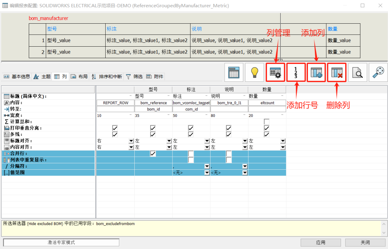Click the bom_vcomloc_tagpat content field

click(x=191, y=103)
